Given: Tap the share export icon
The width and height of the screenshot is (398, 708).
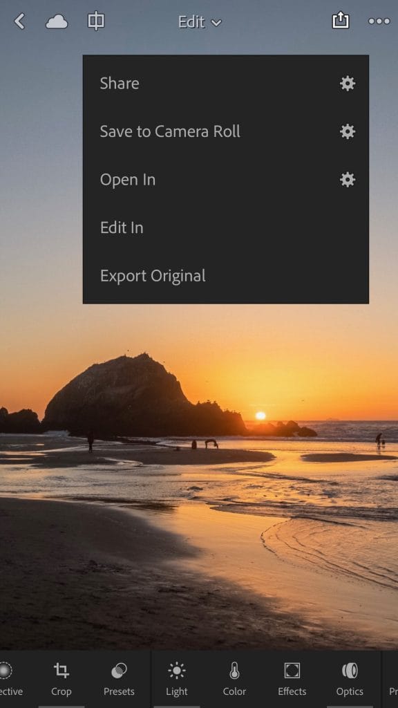Looking at the screenshot, I should point(341,21).
